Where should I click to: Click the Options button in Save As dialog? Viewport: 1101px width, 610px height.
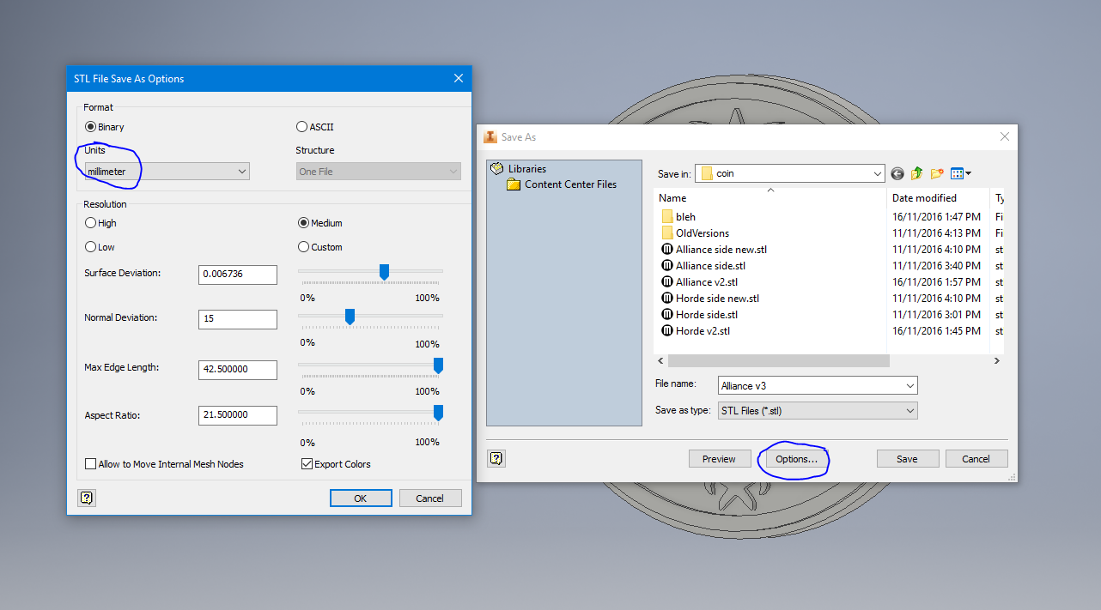pos(793,459)
